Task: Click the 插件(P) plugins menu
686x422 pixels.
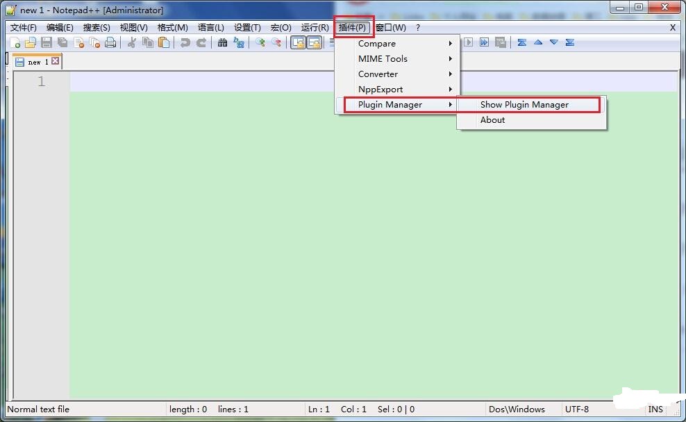Action: click(x=352, y=28)
